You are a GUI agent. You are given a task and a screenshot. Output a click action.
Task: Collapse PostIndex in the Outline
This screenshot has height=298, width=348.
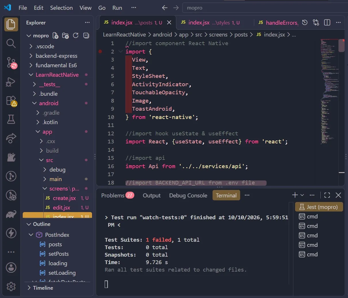(x=31, y=235)
